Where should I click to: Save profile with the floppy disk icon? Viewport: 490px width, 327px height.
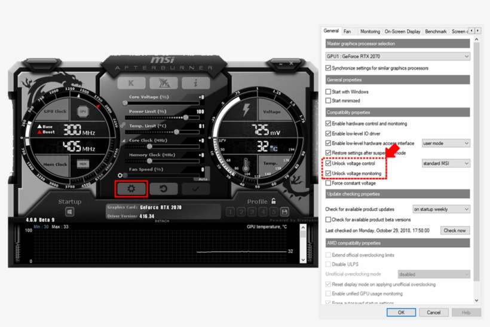284,212
